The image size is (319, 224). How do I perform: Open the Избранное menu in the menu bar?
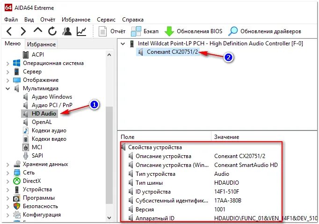(x=76, y=20)
